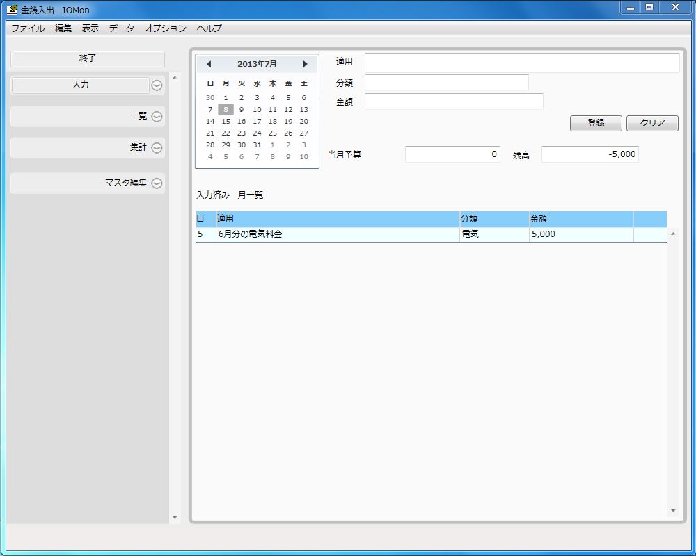Click the マスタ編集 sidebar header
Image resolution: width=696 pixels, height=556 pixels.
point(88,183)
